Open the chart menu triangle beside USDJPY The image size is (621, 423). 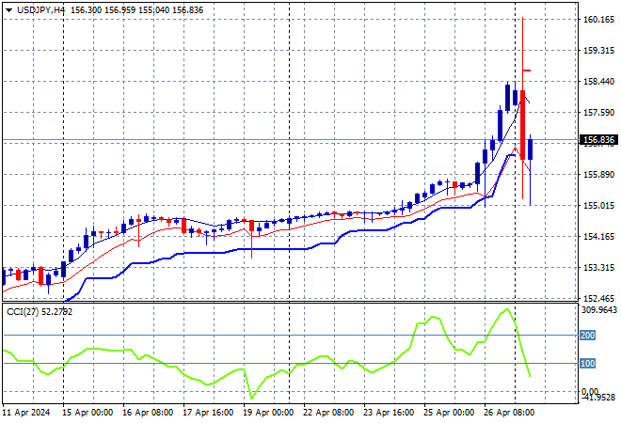8,10
